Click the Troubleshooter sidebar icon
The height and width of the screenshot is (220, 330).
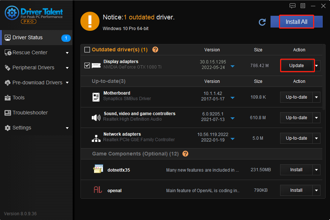tap(8, 113)
